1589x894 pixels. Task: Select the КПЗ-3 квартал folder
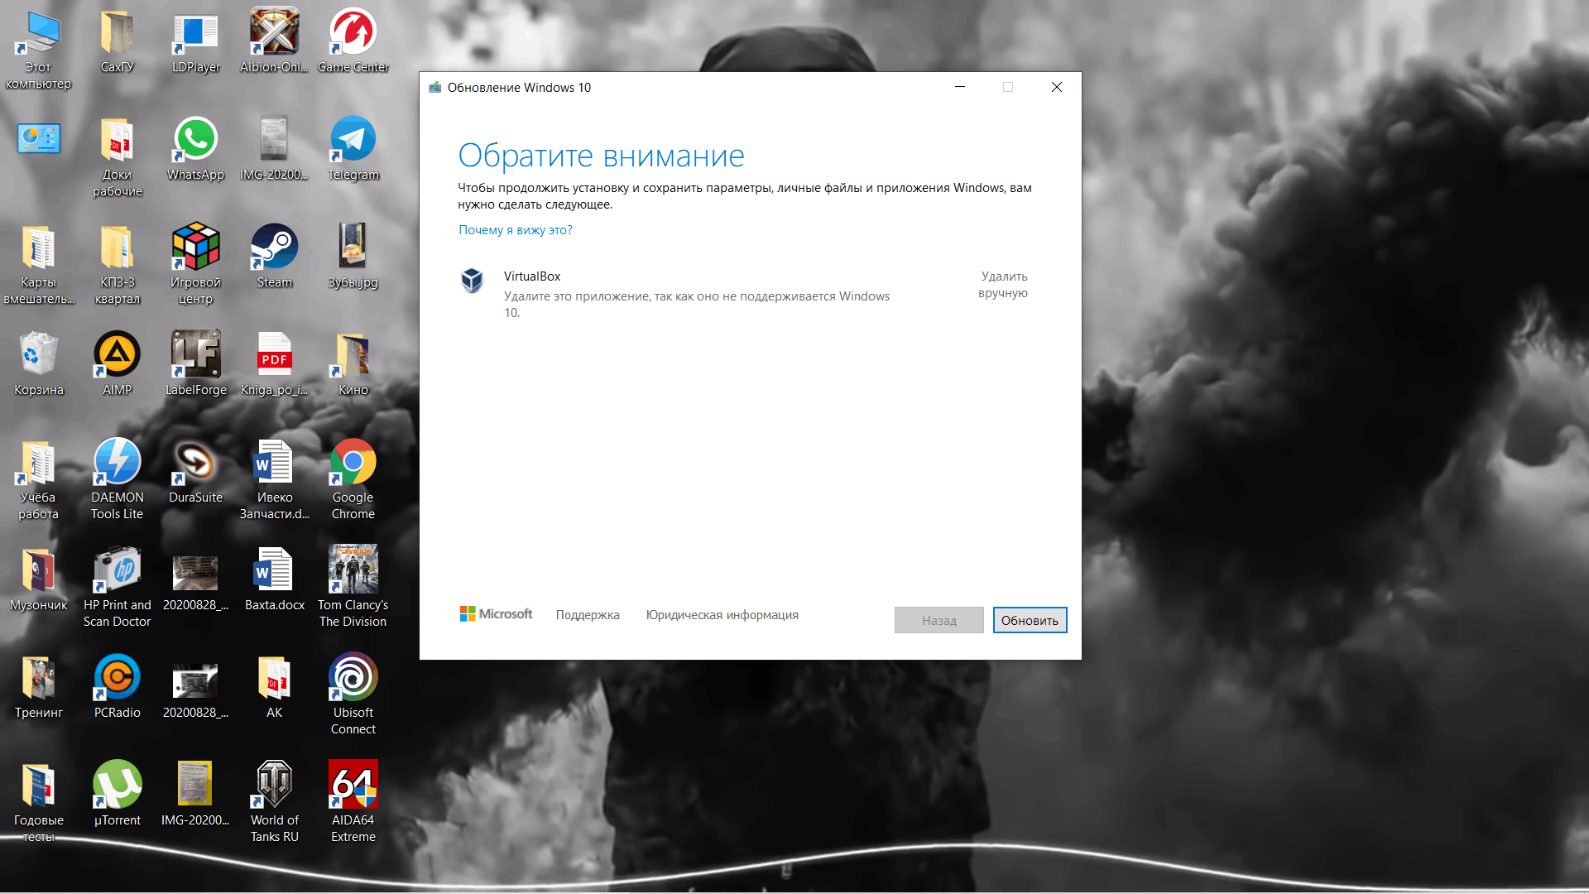(x=117, y=266)
